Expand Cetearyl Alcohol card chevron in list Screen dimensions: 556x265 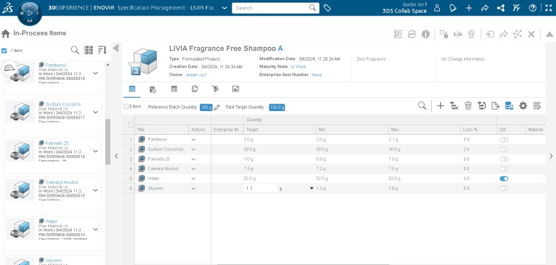pyautogui.click(x=96, y=190)
